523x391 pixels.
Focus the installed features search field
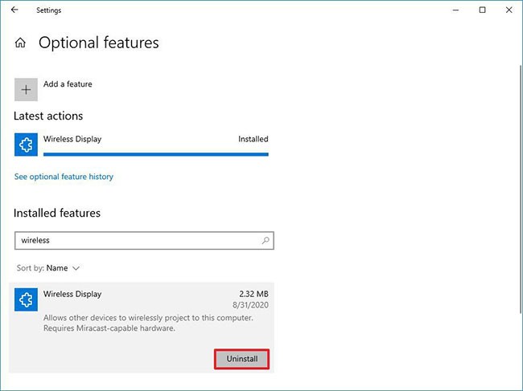(137, 240)
